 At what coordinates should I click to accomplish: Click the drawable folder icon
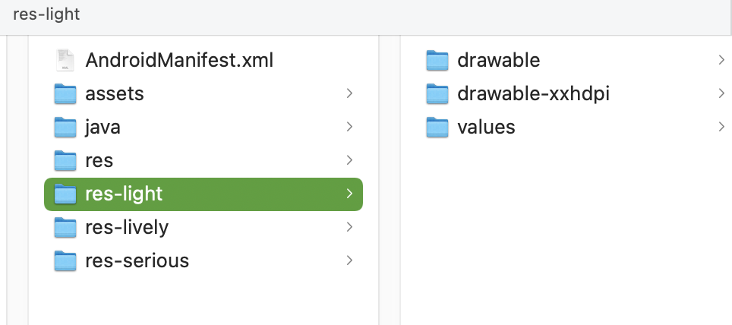[x=438, y=60]
